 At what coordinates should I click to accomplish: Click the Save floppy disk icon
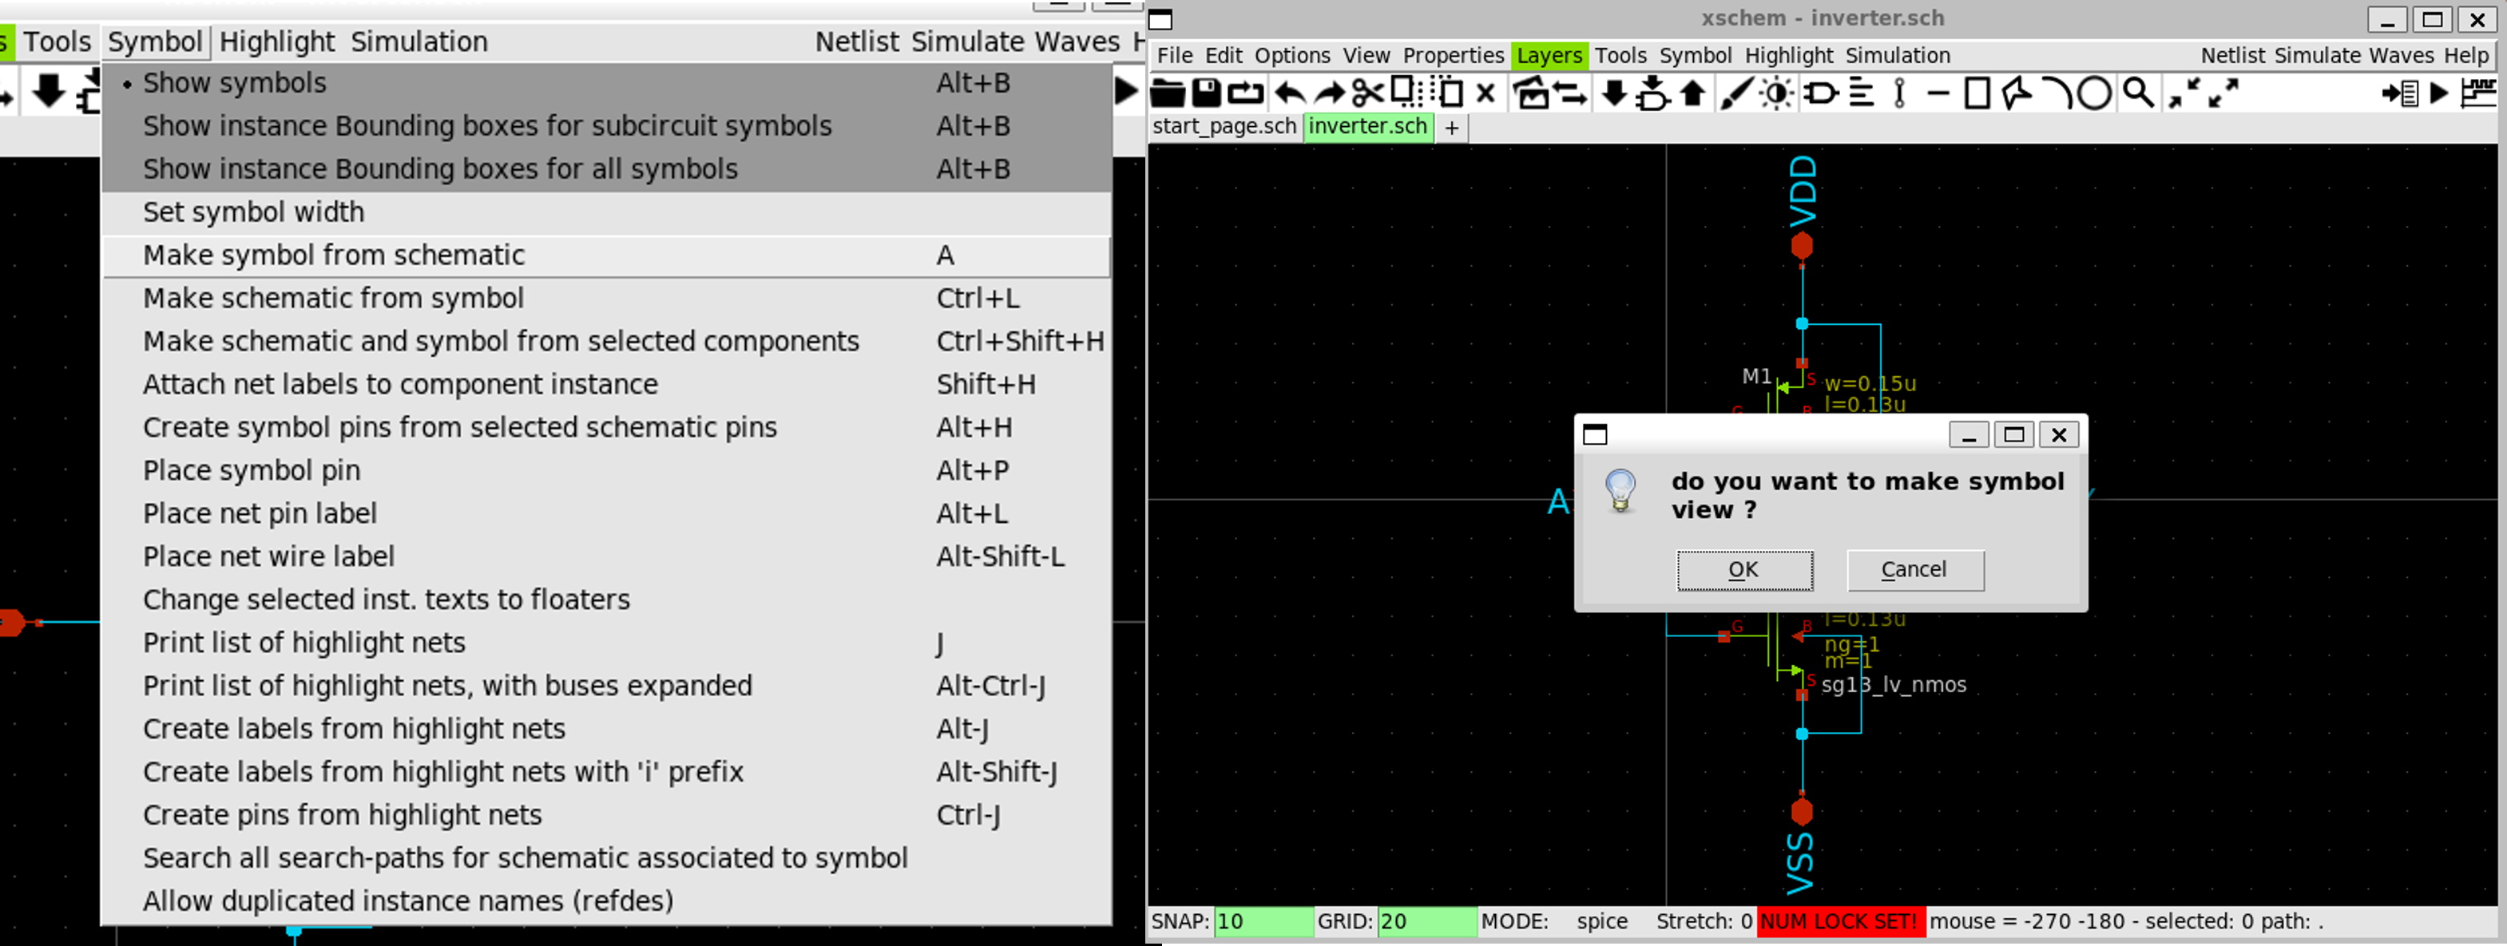1206,93
